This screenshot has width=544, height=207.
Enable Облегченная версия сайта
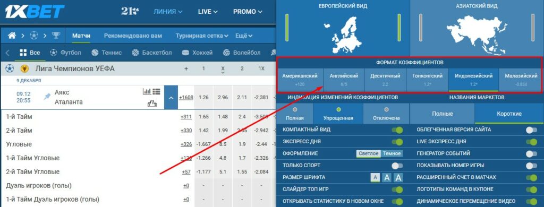(x=531, y=130)
